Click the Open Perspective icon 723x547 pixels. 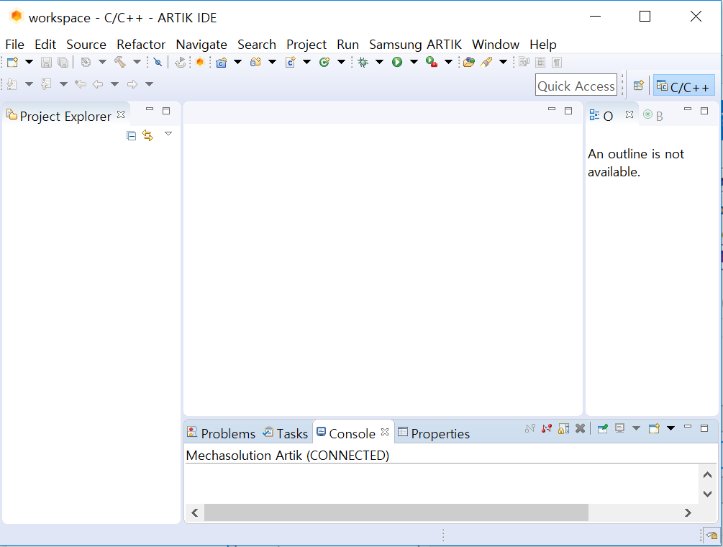point(639,86)
